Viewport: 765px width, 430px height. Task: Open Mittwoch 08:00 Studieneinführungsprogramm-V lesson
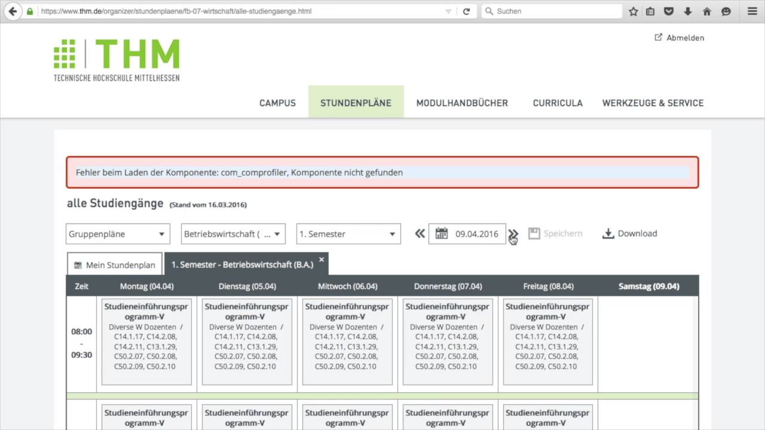347,342
